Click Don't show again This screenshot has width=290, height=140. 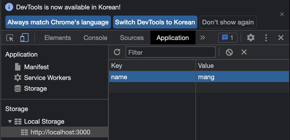228,22
